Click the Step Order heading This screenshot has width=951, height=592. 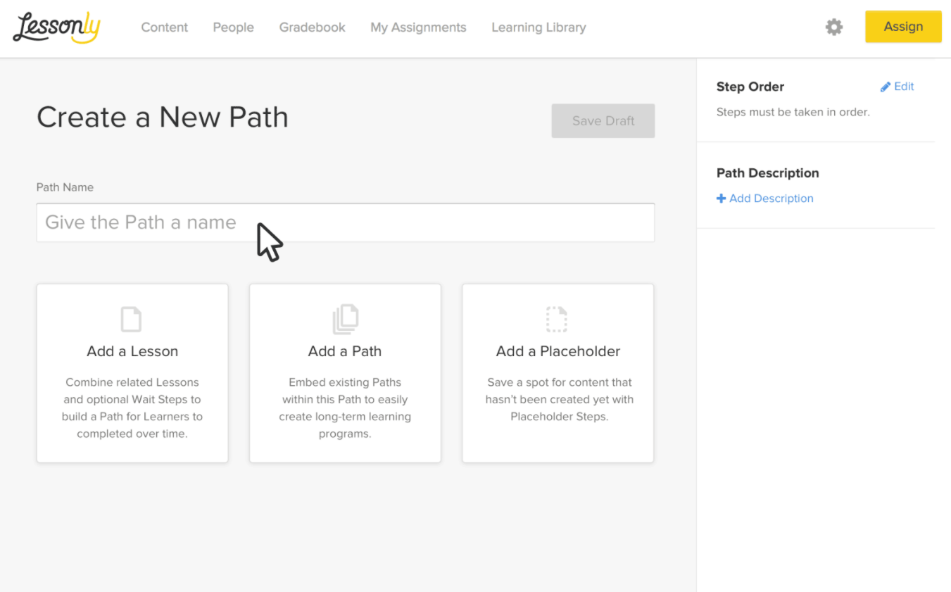pos(750,87)
